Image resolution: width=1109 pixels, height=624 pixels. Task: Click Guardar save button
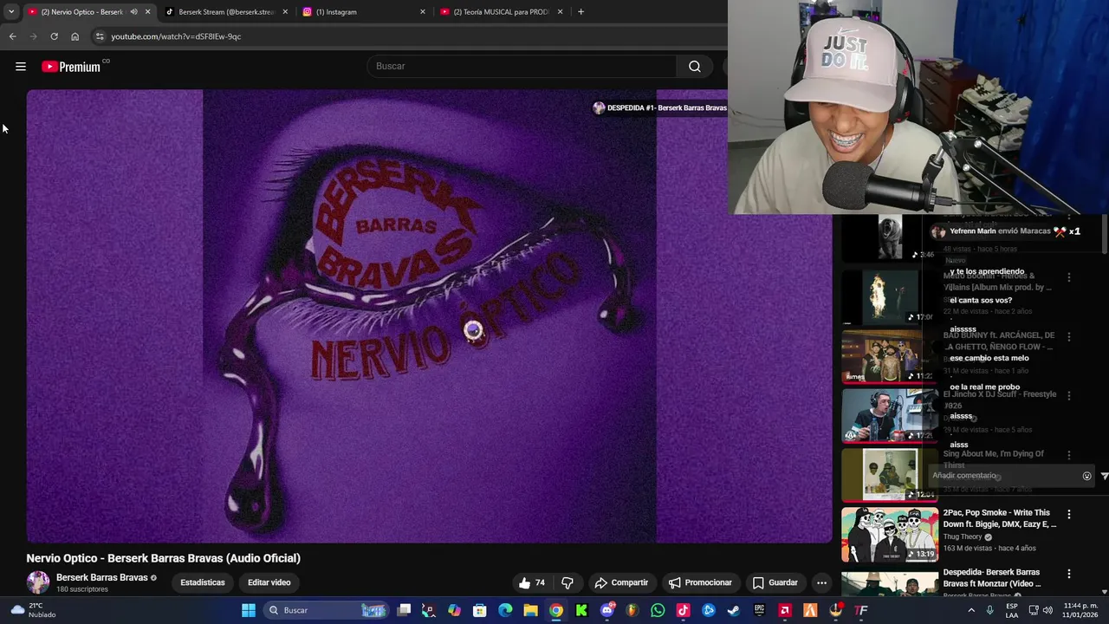775,582
